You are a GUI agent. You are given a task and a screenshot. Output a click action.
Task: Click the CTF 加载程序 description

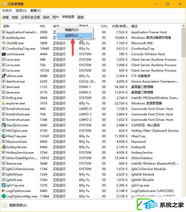(x=141, y=76)
